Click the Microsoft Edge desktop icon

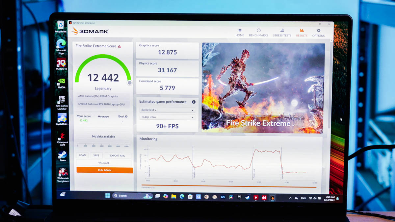61,47
